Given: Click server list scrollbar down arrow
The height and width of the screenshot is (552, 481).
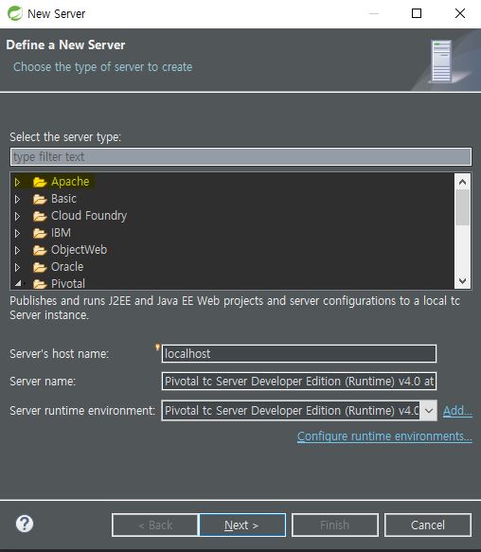Looking at the screenshot, I should pyautogui.click(x=462, y=281).
